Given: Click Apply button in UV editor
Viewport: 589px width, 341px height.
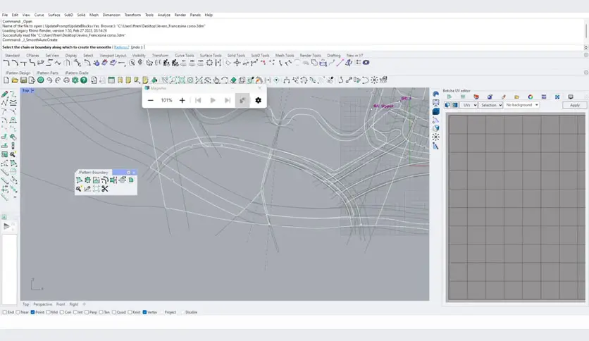Looking at the screenshot, I should pos(574,105).
